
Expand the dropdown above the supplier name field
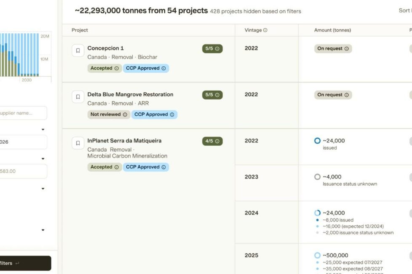point(43,129)
